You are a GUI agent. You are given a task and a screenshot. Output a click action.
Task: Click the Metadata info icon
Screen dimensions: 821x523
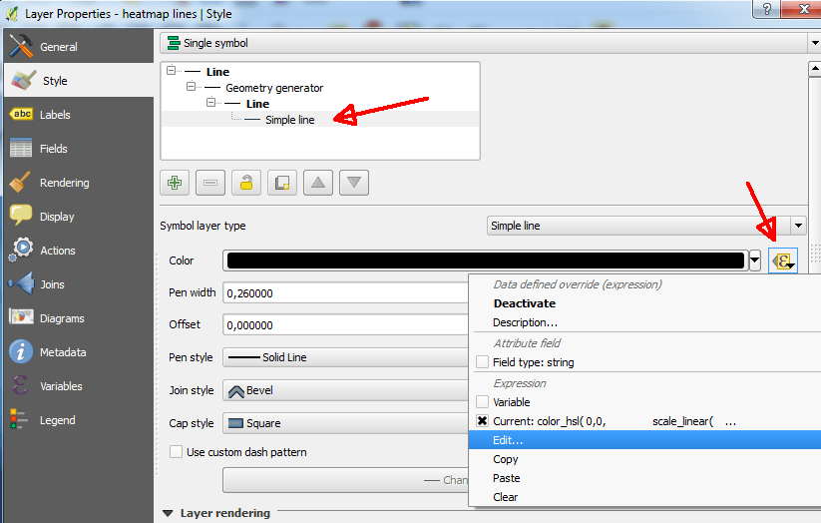pyautogui.click(x=21, y=351)
